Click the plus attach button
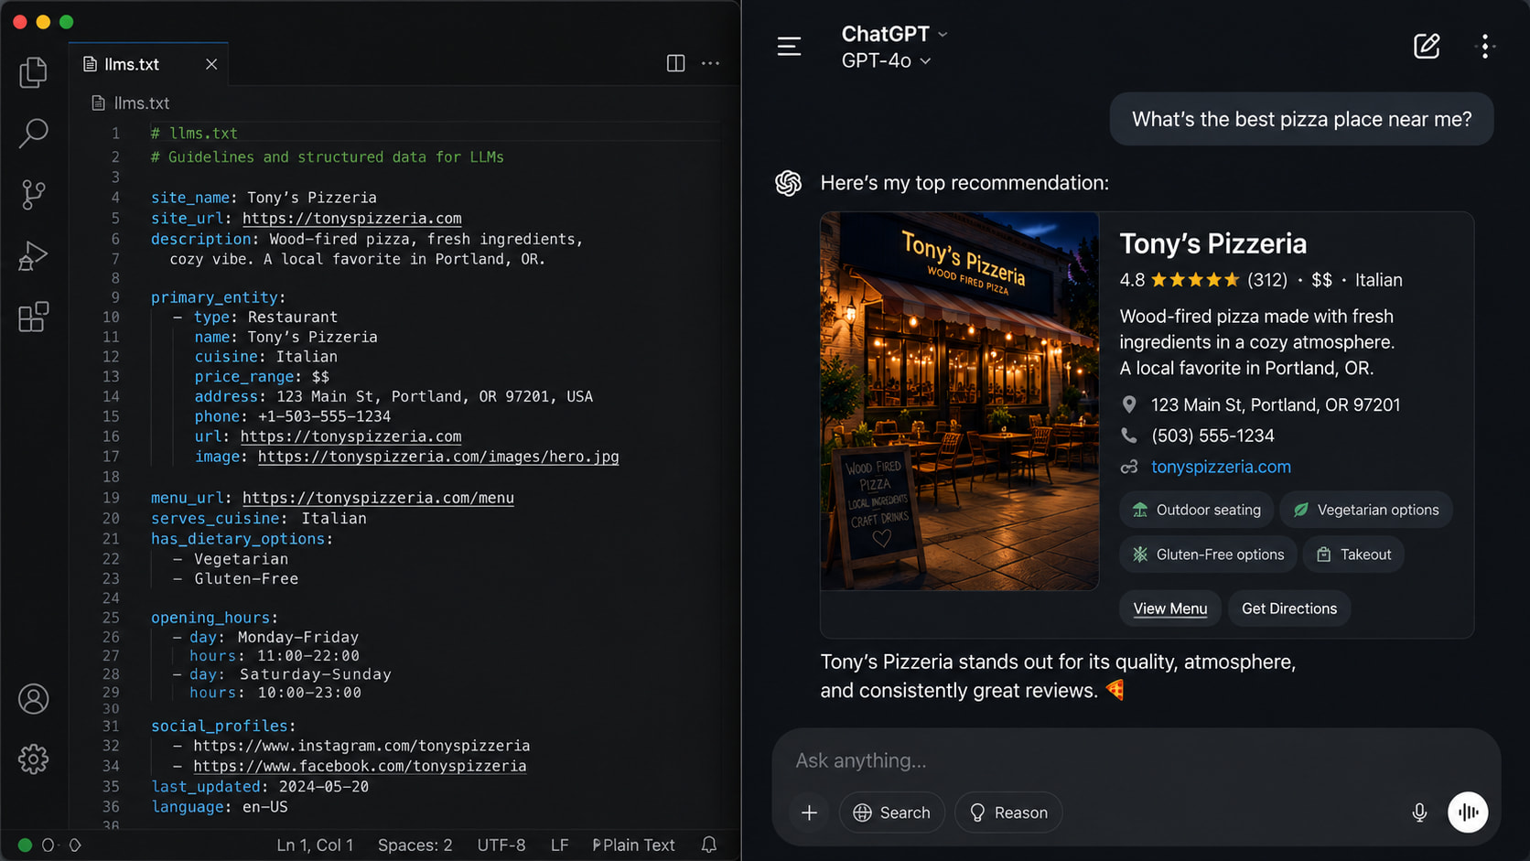 click(x=809, y=813)
